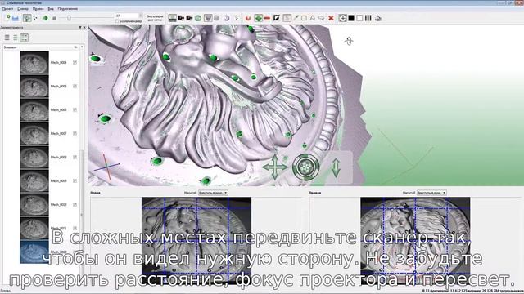Toggle the checkbox beside Mesh_0010
The image size is (524, 294).
(x=75, y=204)
